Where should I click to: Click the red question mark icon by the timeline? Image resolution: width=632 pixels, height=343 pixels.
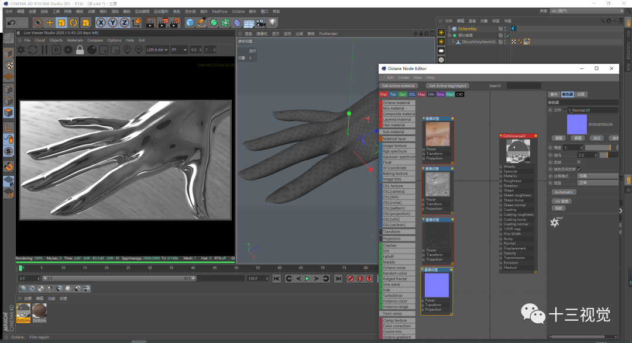click(x=369, y=279)
